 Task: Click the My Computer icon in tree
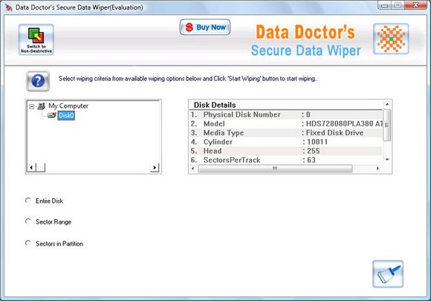click(x=41, y=106)
